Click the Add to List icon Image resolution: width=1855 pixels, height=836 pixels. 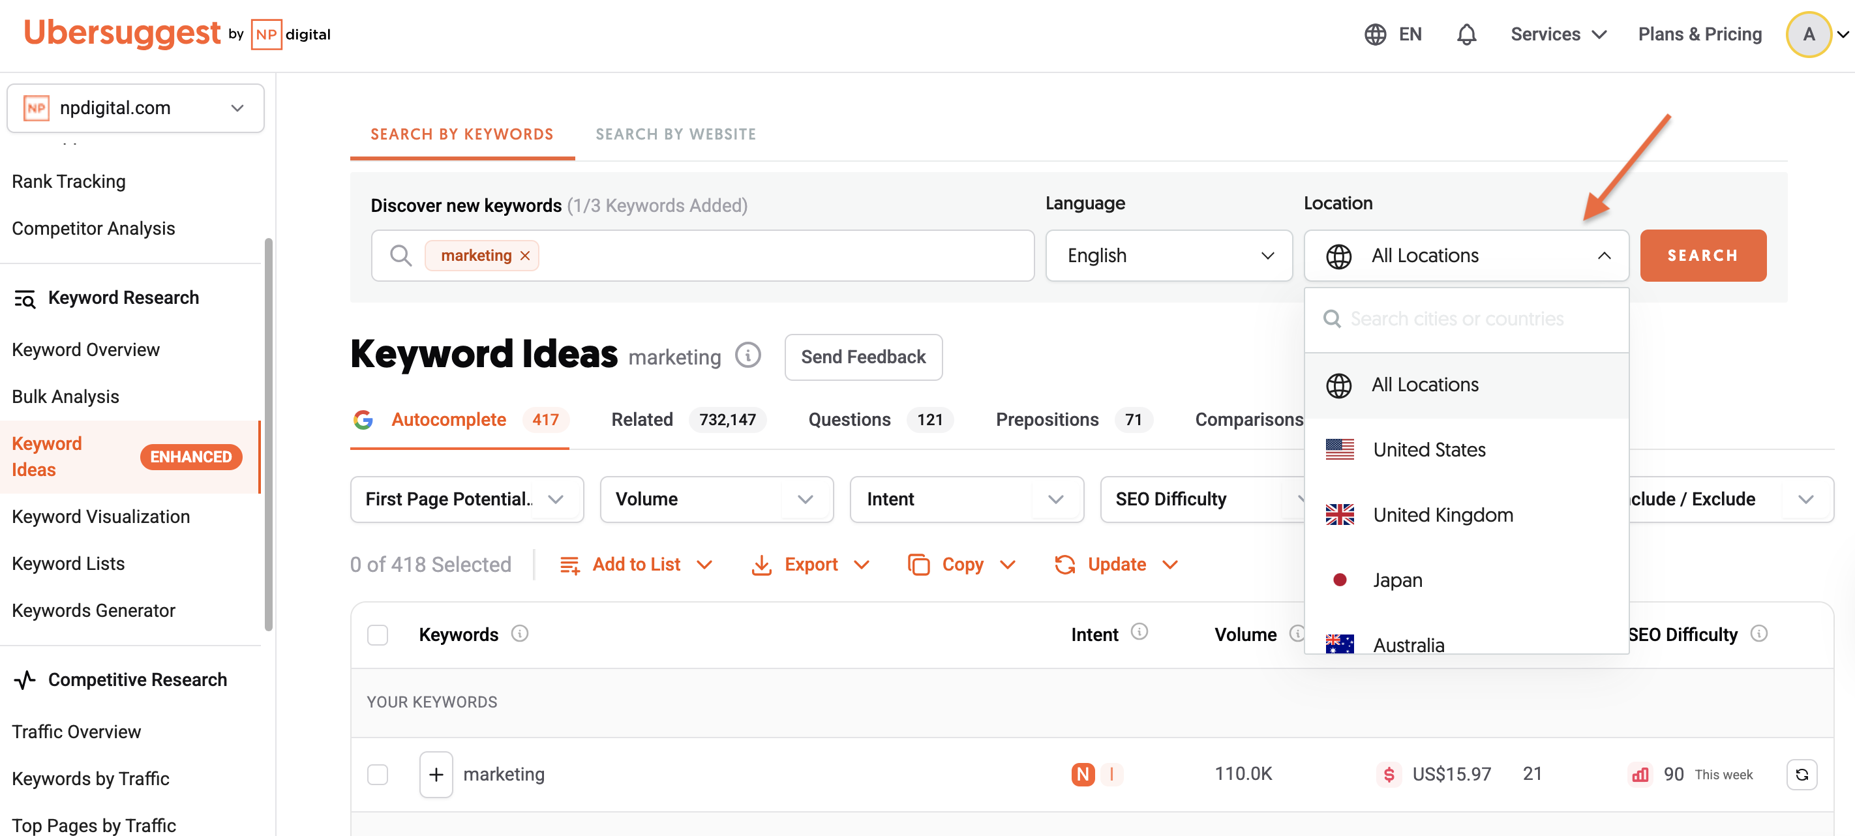coord(569,565)
